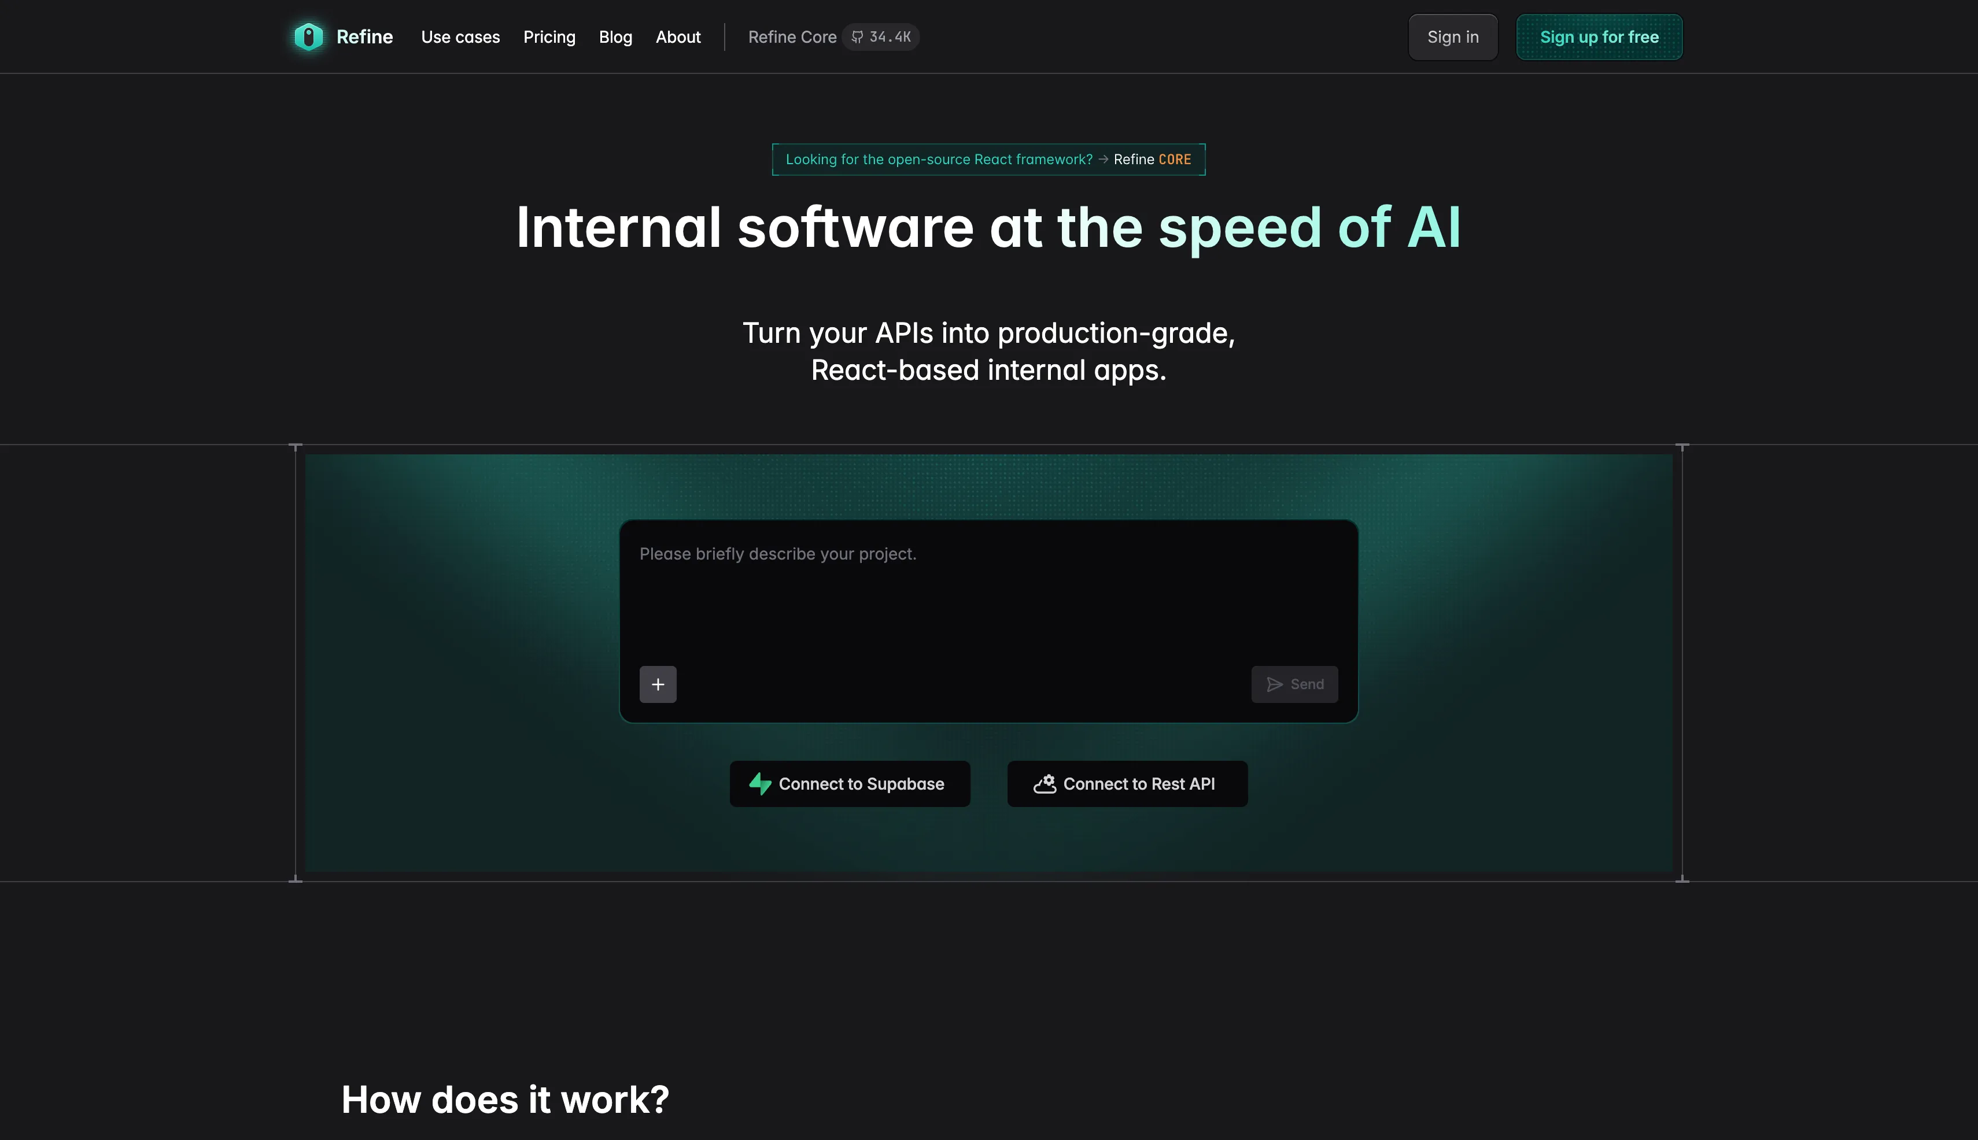This screenshot has height=1140, width=1978.
Task: Click the paper-plane Send icon
Action: 1275,684
